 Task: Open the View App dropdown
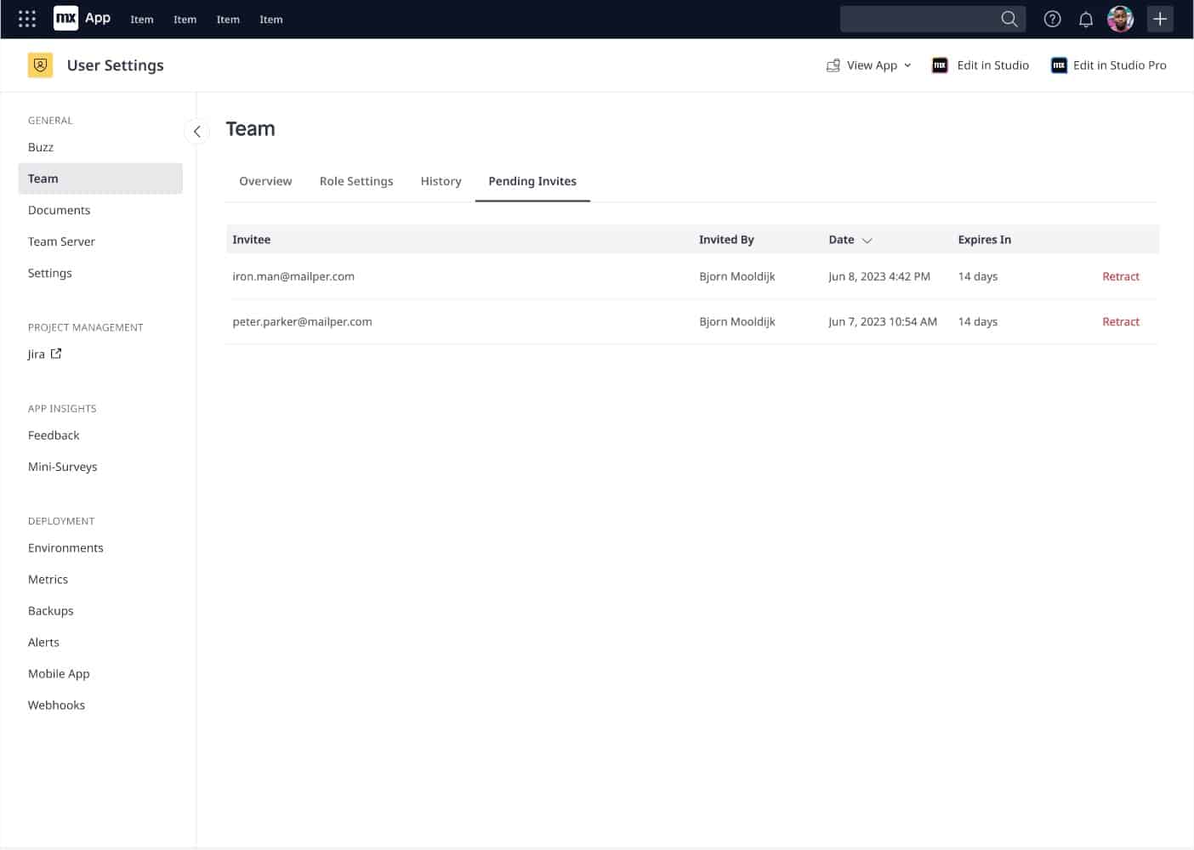pos(907,65)
